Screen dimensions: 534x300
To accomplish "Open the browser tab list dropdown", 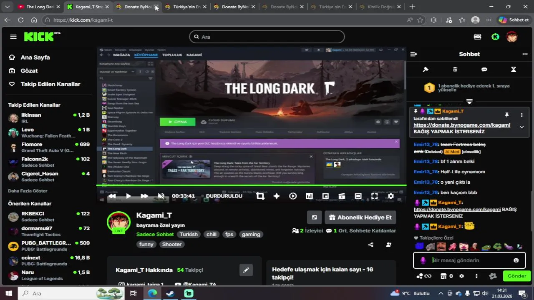I will pyautogui.click(x=7, y=7).
